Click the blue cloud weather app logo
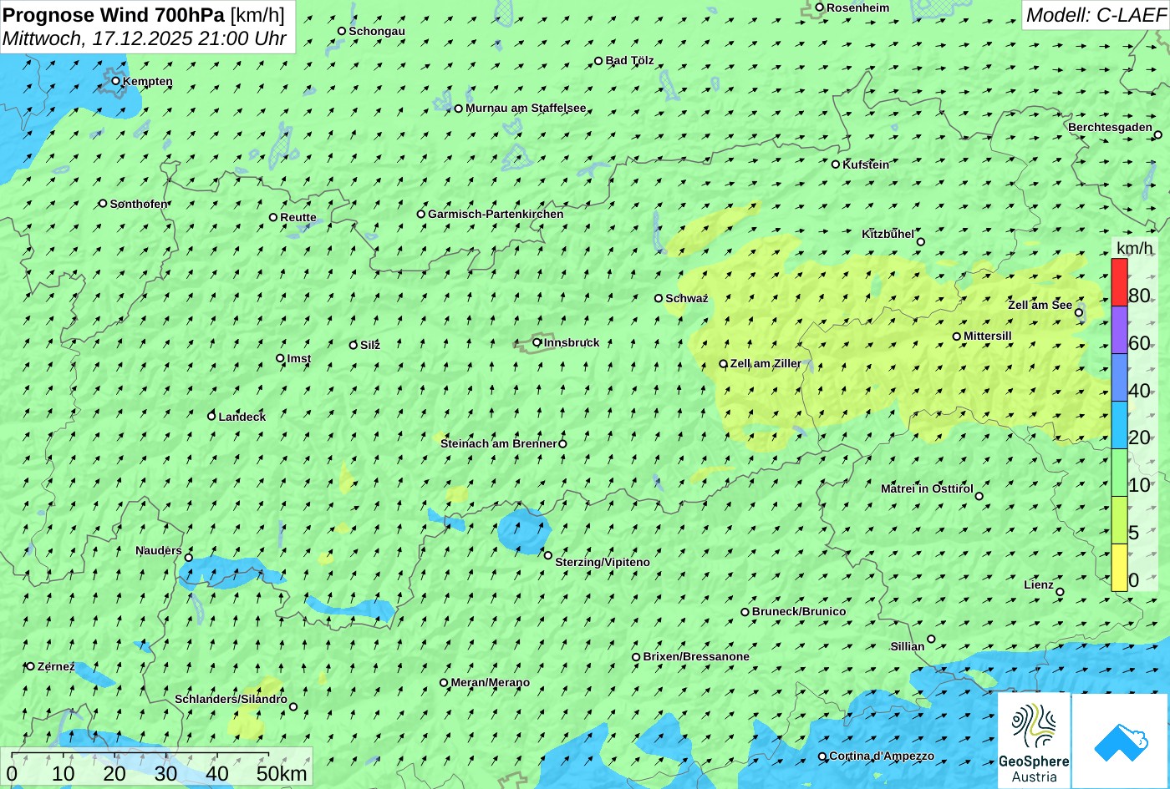Viewport: 1170px width, 789px height. click(1120, 741)
